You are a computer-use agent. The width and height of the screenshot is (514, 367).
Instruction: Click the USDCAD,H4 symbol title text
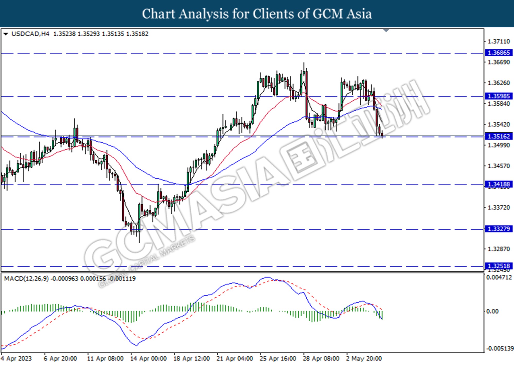coord(30,34)
